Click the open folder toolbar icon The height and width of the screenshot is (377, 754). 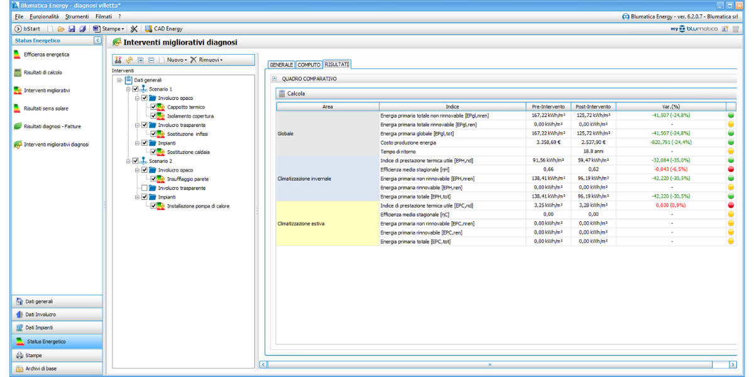click(61, 29)
